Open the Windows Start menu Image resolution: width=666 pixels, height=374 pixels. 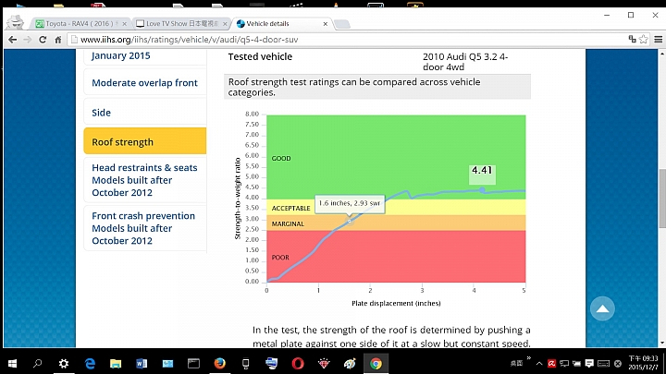pos(12,364)
